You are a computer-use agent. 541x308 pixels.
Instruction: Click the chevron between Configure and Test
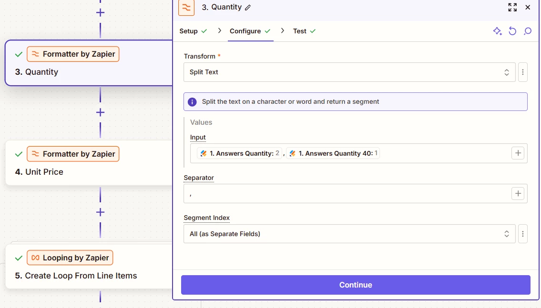(x=283, y=31)
